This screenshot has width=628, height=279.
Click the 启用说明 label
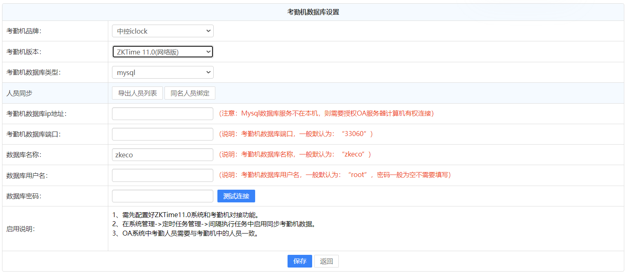(21, 229)
